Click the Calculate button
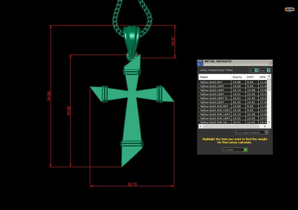This screenshot has width=298, height=210. 235,150
